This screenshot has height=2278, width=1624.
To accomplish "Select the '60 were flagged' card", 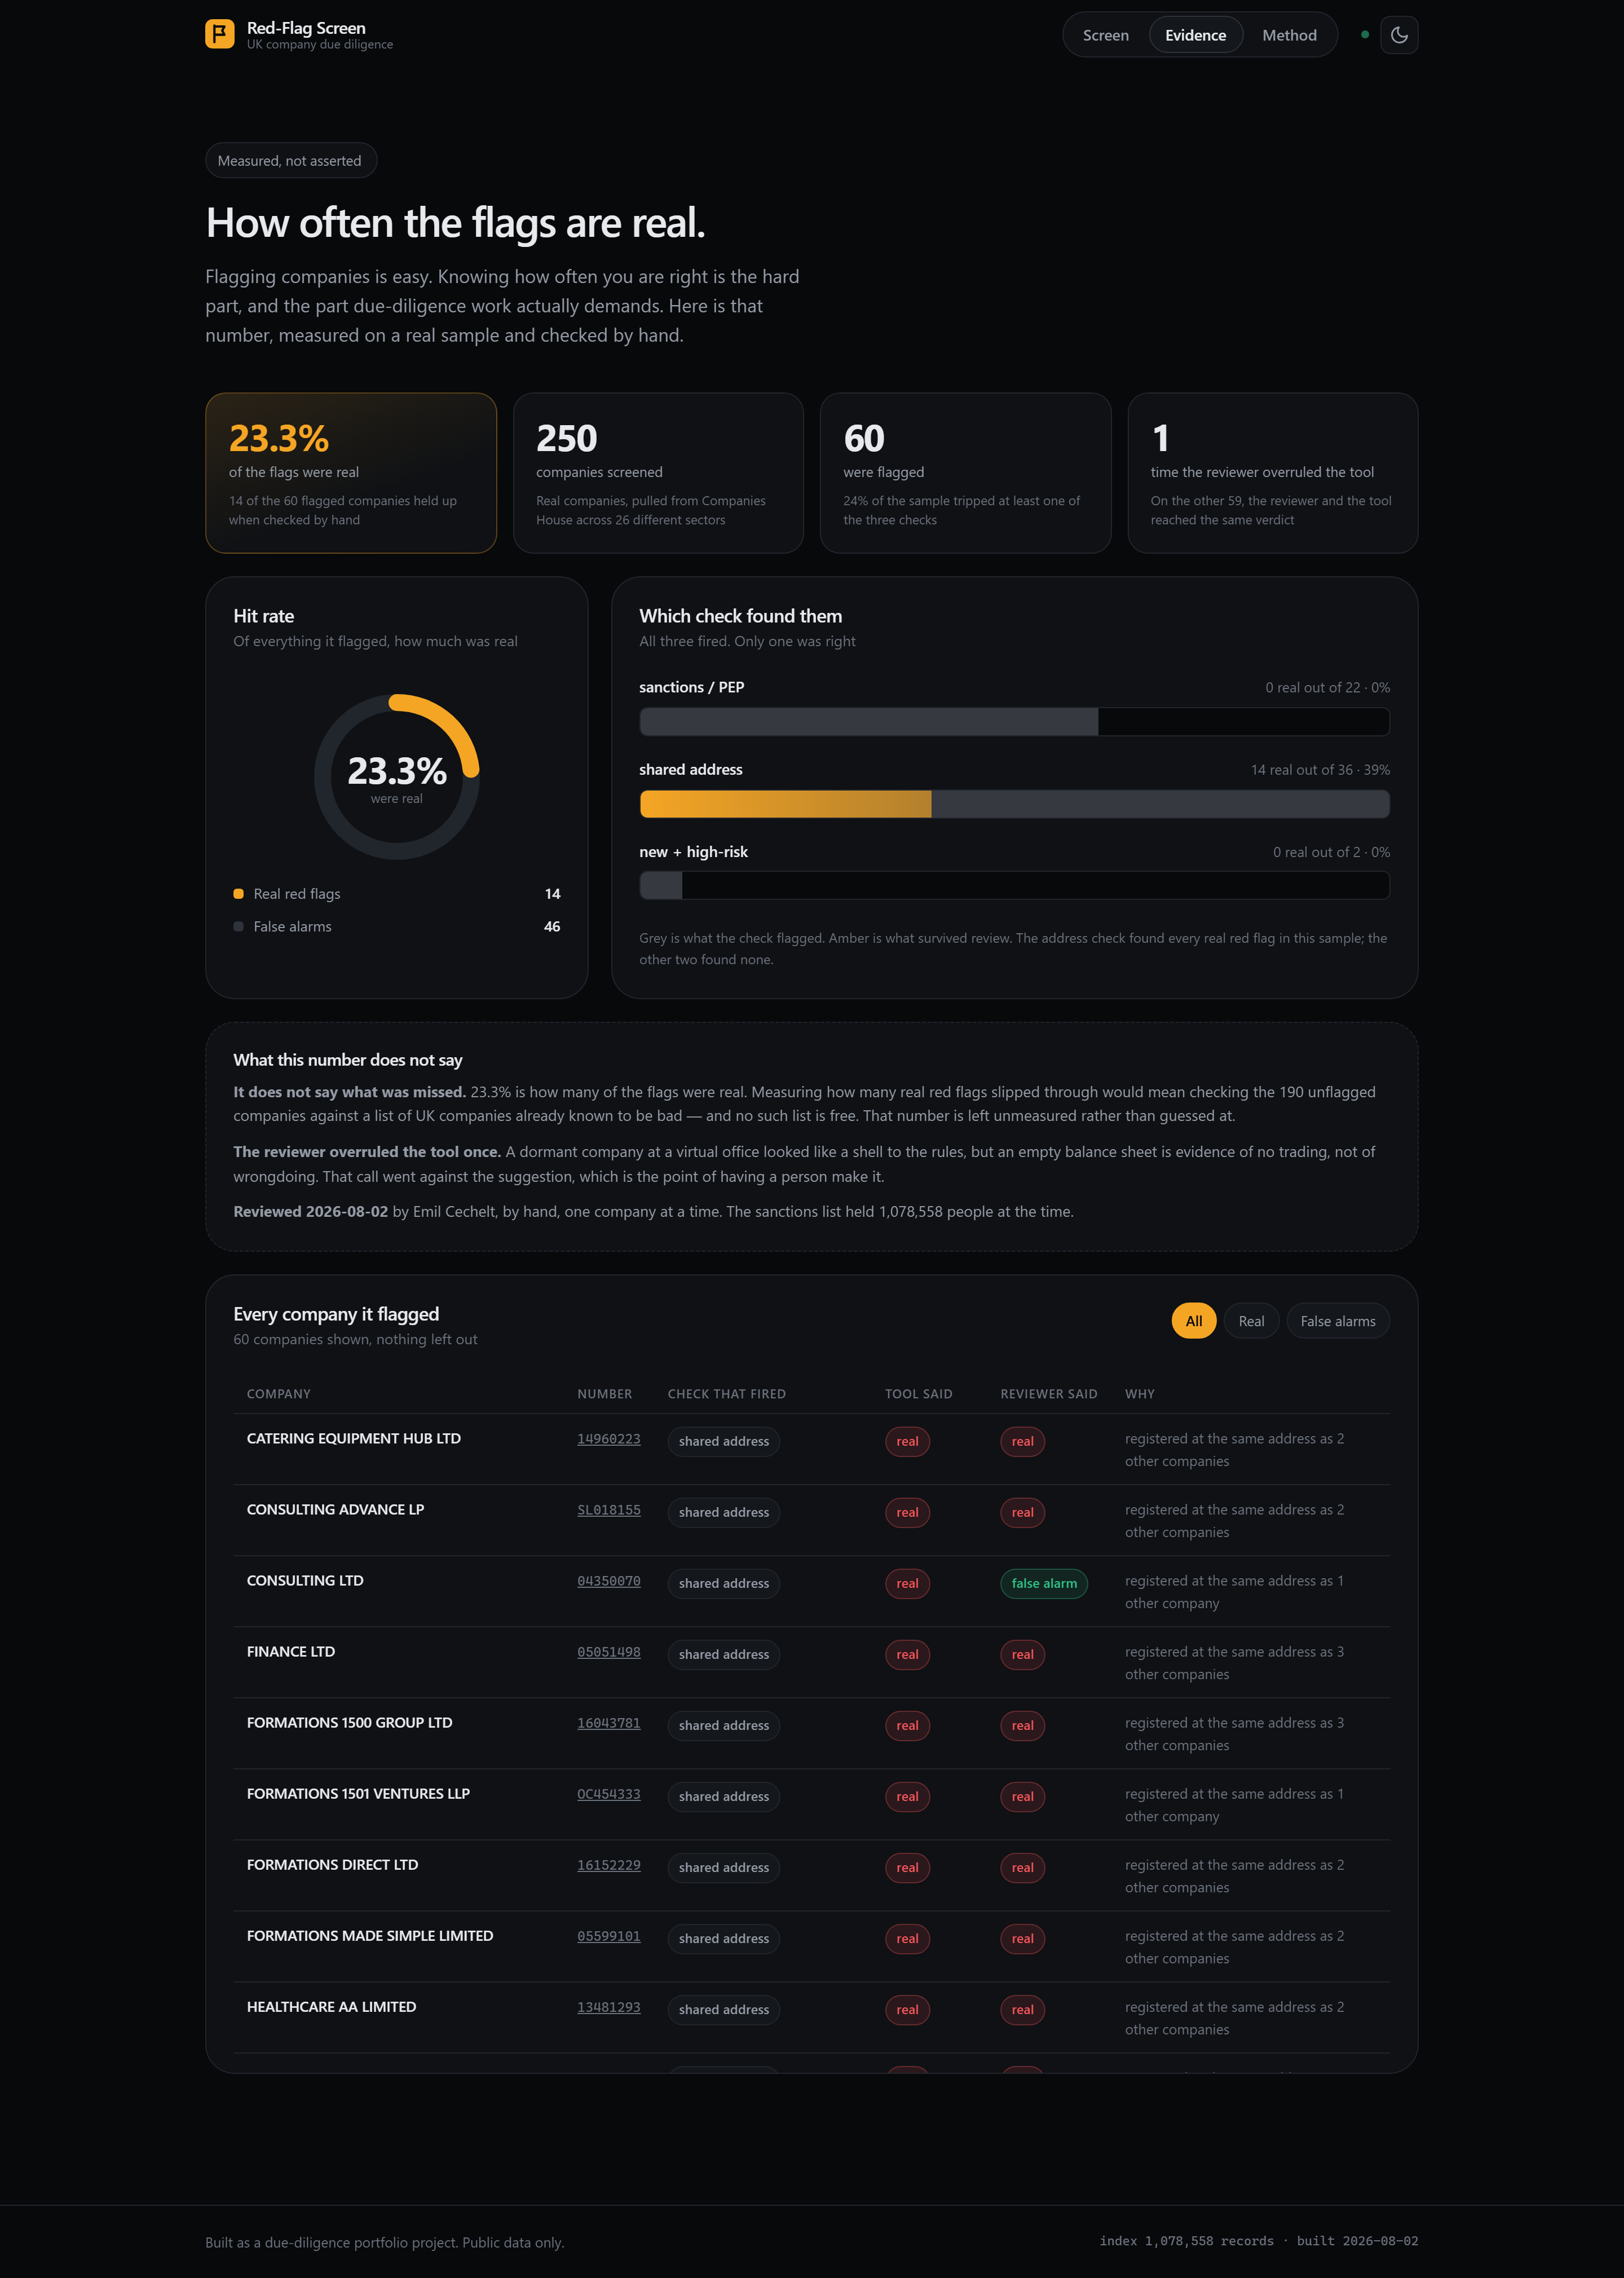I will 965,473.
